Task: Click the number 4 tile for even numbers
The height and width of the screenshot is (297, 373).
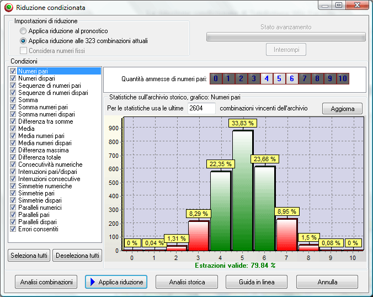Action: [267, 78]
